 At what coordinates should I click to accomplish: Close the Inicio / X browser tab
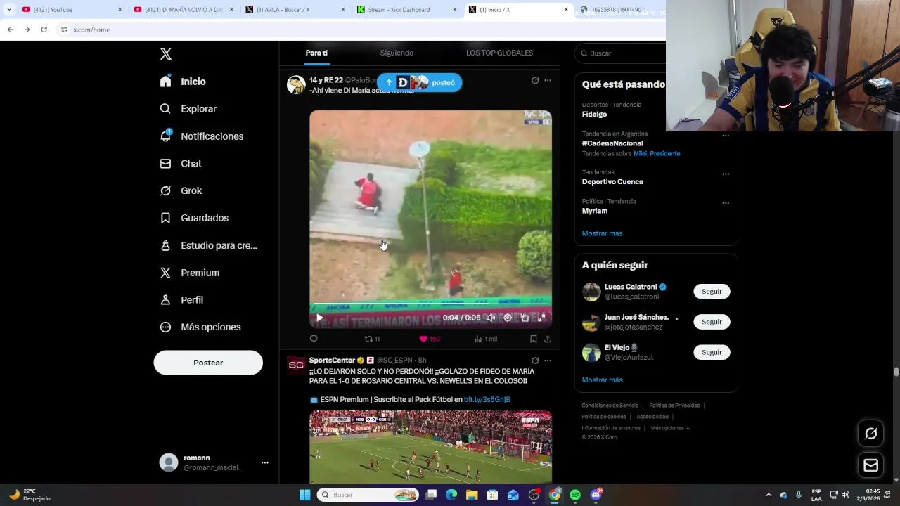pos(566,10)
